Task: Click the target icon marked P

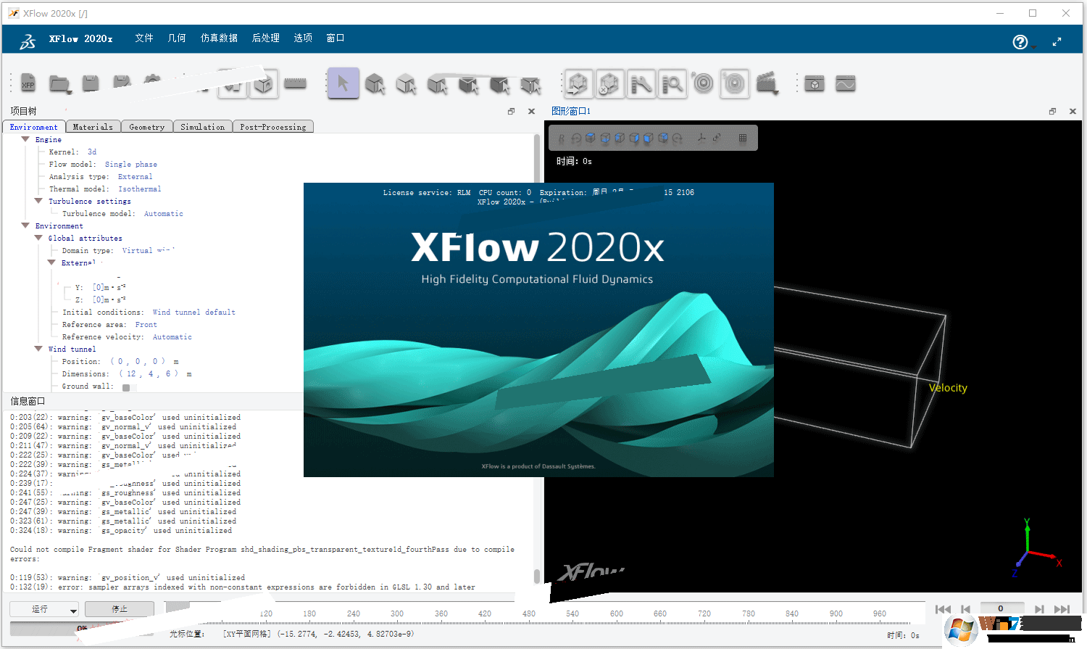Action: [703, 83]
